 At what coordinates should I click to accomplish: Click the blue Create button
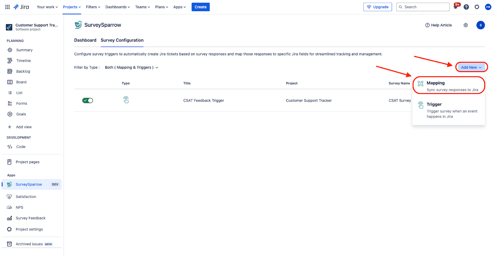[x=200, y=7]
